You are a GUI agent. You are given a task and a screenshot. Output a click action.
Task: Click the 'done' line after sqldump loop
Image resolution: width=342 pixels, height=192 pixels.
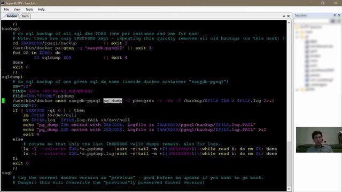(x=18, y=62)
